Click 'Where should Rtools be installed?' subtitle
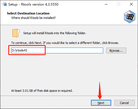 [33, 18]
